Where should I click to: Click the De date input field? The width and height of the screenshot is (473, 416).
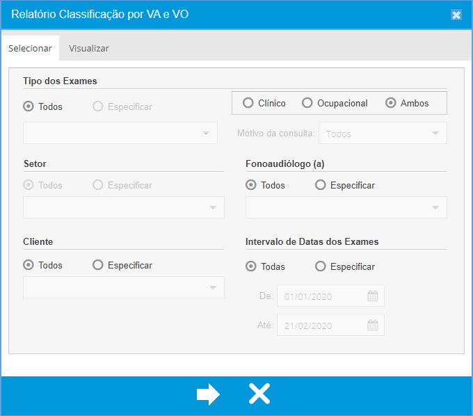(x=321, y=296)
